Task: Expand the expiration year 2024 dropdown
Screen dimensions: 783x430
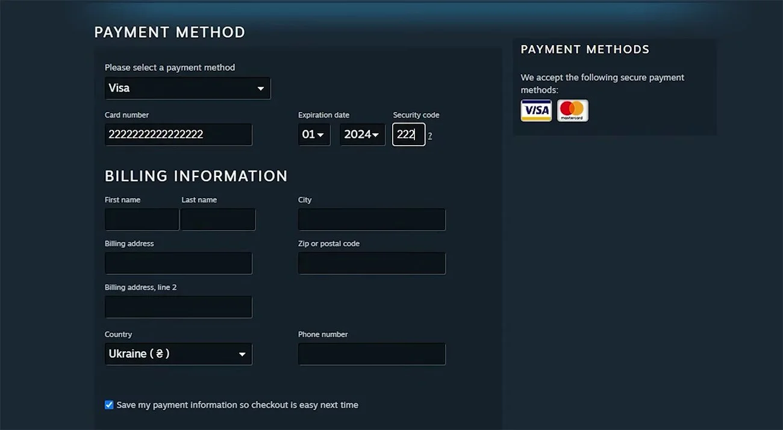Action: (x=363, y=134)
